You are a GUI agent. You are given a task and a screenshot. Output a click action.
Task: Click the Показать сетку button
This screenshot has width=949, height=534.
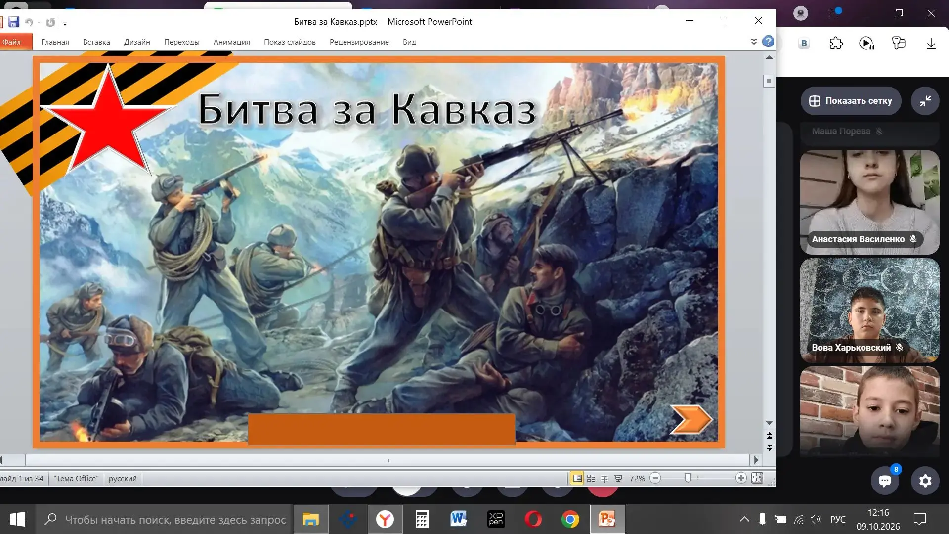(851, 101)
